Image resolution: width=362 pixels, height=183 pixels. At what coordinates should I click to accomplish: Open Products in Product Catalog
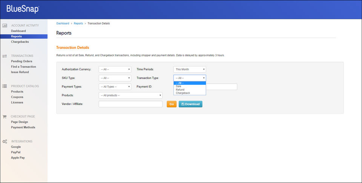pos(17,91)
